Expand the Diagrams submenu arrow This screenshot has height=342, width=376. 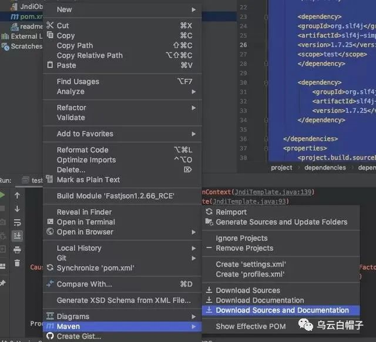tap(194, 317)
